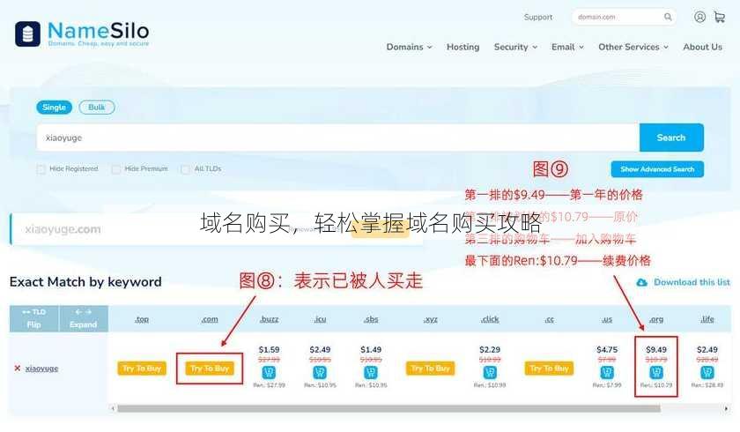The height and width of the screenshot is (432, 740).
Task: Open the shopping cart icon in header
Action: point(719,17)
